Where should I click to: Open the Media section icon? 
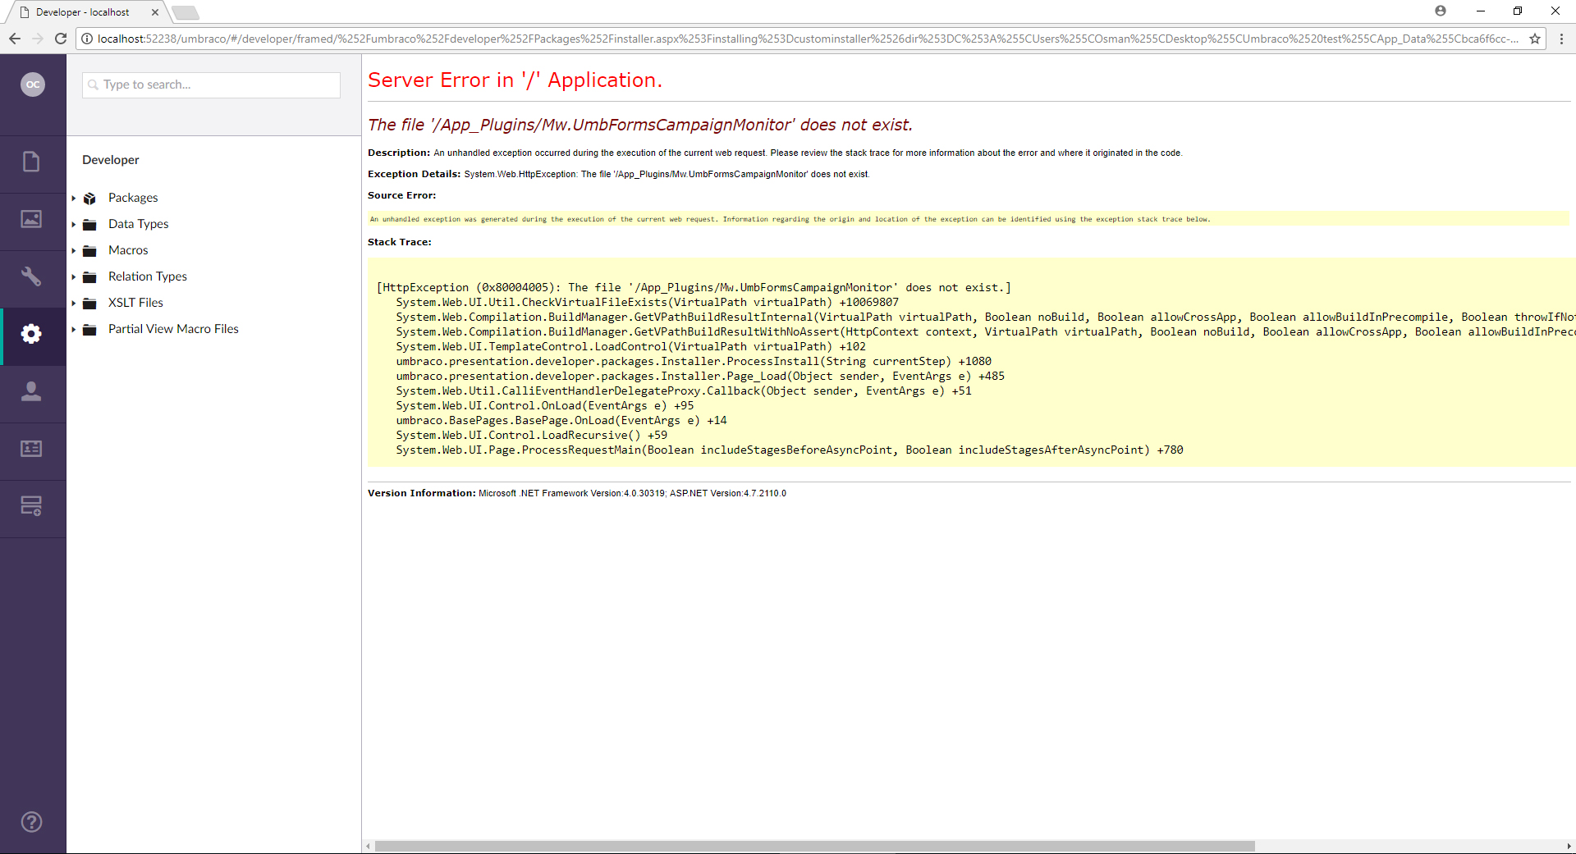click(x=31, y=219)
